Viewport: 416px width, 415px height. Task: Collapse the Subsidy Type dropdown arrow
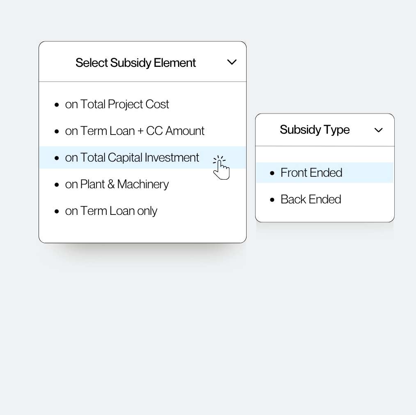(378, 130)
